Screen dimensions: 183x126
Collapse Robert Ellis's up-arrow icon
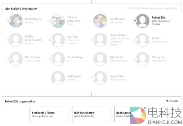[x=135, y=21]
